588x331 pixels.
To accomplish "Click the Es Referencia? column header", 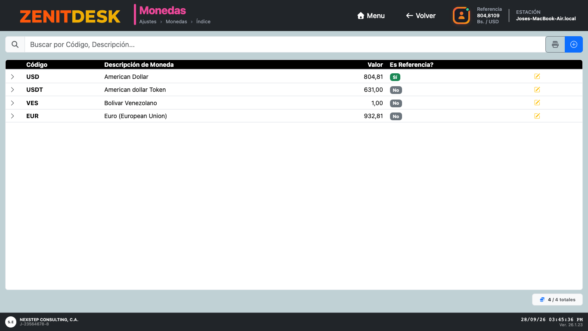I will click(412, 65).
